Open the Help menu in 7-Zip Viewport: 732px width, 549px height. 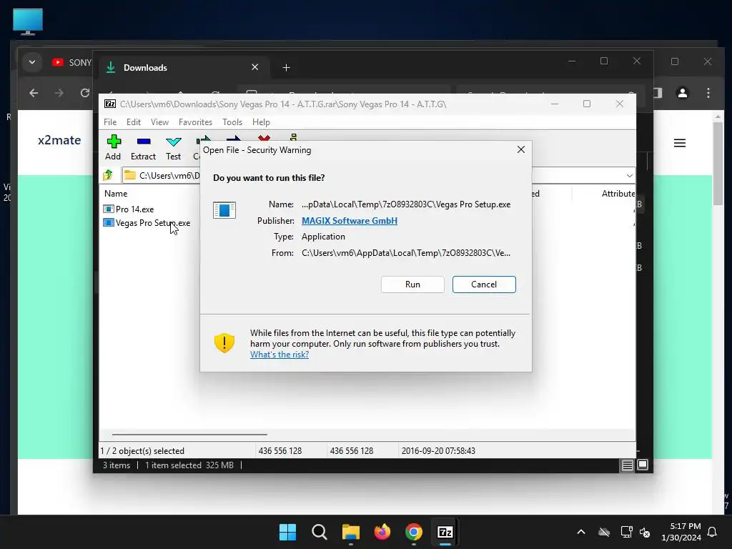(x=261, y=122)
